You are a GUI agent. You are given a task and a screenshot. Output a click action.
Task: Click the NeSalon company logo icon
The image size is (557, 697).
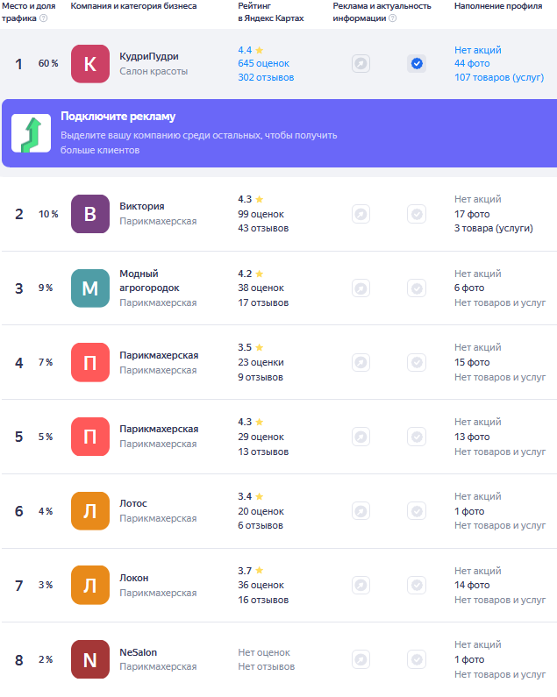click(90, 659)
